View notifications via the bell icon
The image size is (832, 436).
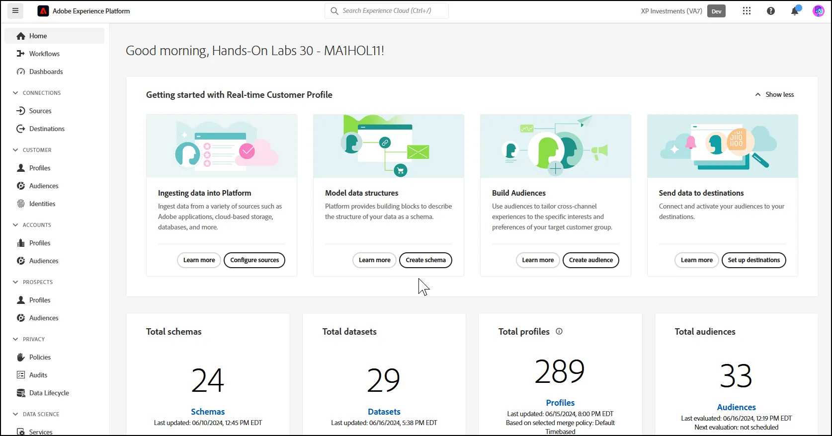click(795, 11)
